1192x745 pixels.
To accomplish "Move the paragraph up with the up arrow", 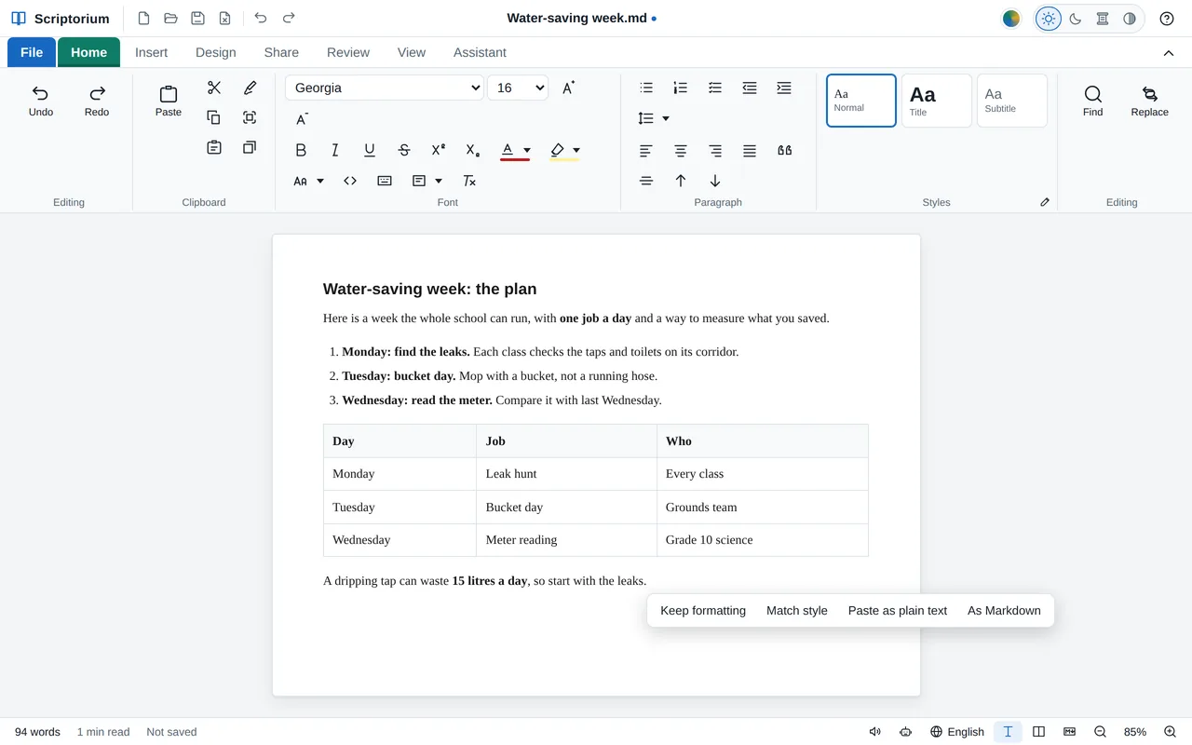I will point(681,181).
